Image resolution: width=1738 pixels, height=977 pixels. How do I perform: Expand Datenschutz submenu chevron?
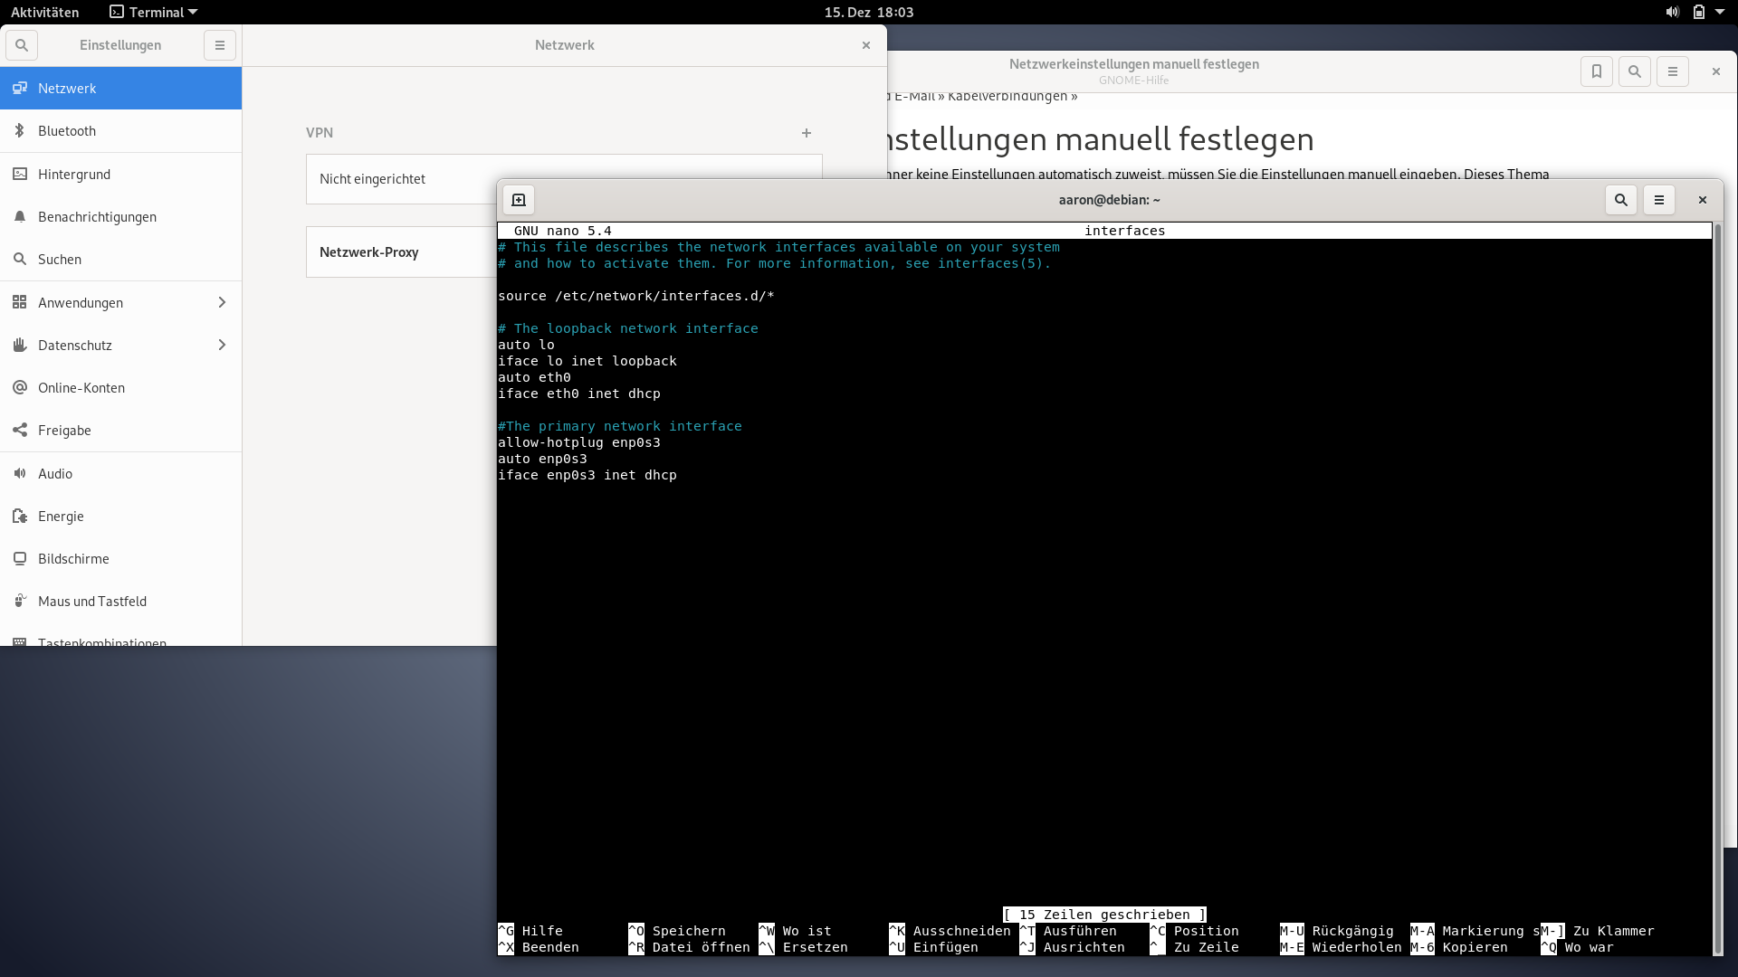click(222, 345)
